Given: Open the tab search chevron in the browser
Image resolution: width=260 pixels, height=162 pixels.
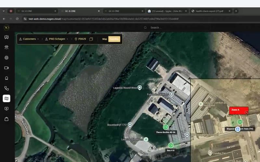Looking at the screenshot, I should click(4, 11).
